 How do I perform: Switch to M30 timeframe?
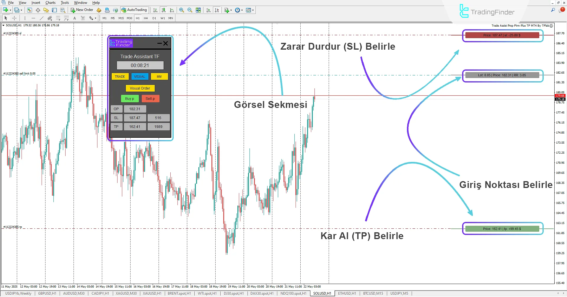click(129, 18)
